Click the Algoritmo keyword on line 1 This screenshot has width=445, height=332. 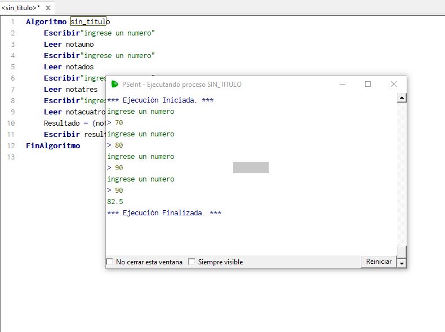[46, 22]
